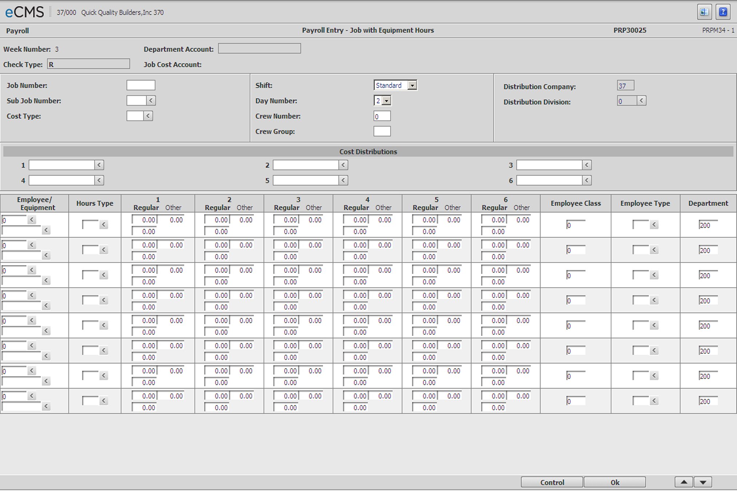
Task: Open Hours Type lookup in second grid row
Action: (104, 250)
